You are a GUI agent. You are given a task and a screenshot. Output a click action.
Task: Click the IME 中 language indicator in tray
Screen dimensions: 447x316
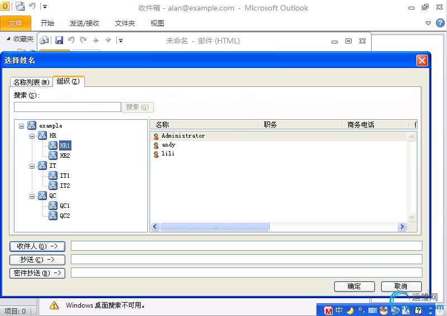[x=339, y=310]
